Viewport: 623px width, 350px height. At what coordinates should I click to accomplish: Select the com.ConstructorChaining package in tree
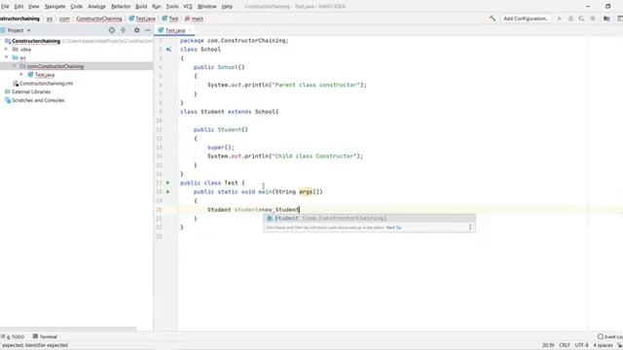pyautogui.click(x=55, y=66)
